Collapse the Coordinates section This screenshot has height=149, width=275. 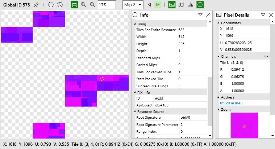click(218, 23)
